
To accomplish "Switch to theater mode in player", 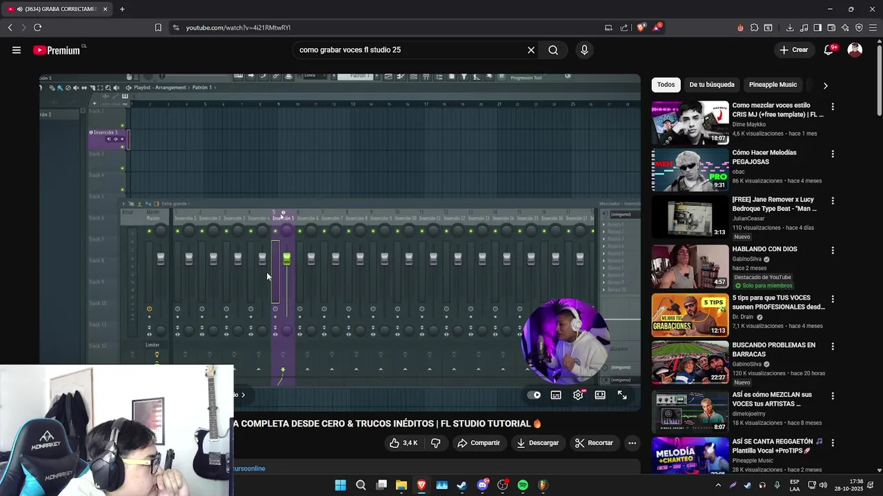I will [600, 395].
